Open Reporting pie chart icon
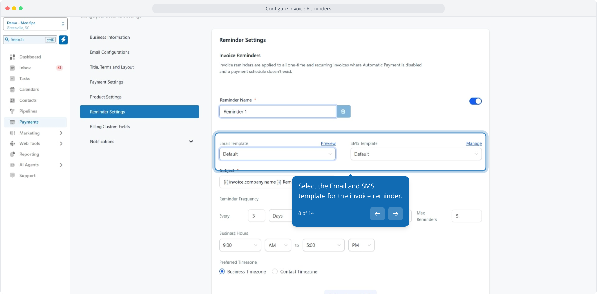This screenshot has height=294, width=597. pyautogui.click(x=12, y=154)
